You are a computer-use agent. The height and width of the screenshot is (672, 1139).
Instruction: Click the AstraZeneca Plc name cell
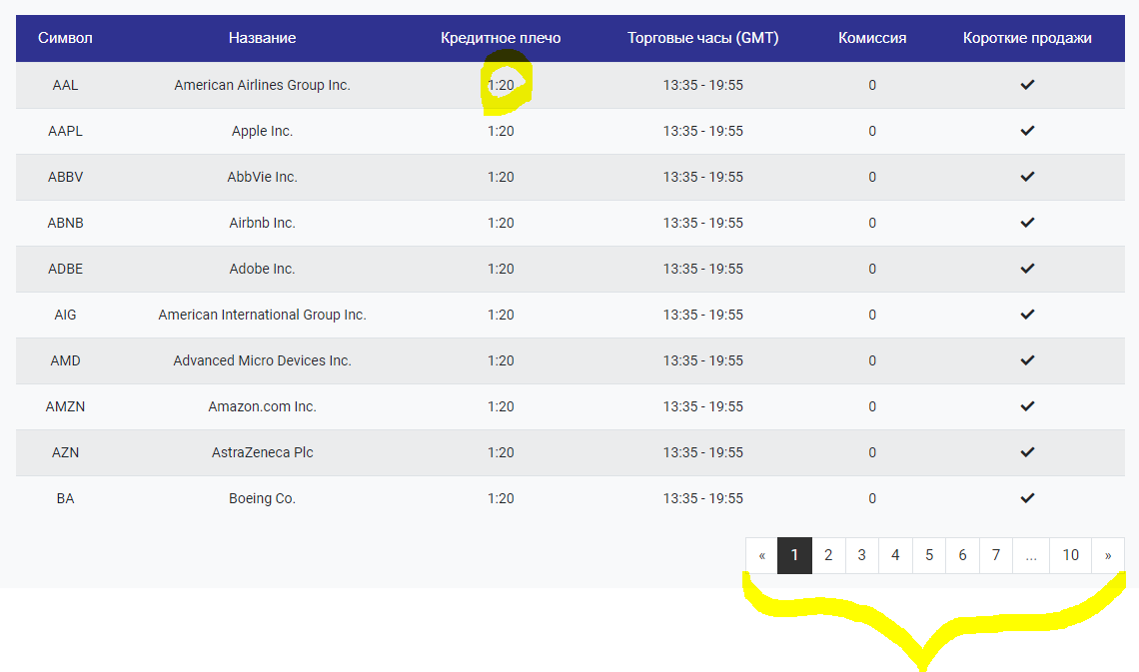[x=262, y=452]
